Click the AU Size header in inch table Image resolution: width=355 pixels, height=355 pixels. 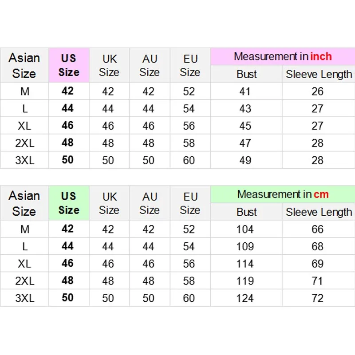(x=150, y=65)
